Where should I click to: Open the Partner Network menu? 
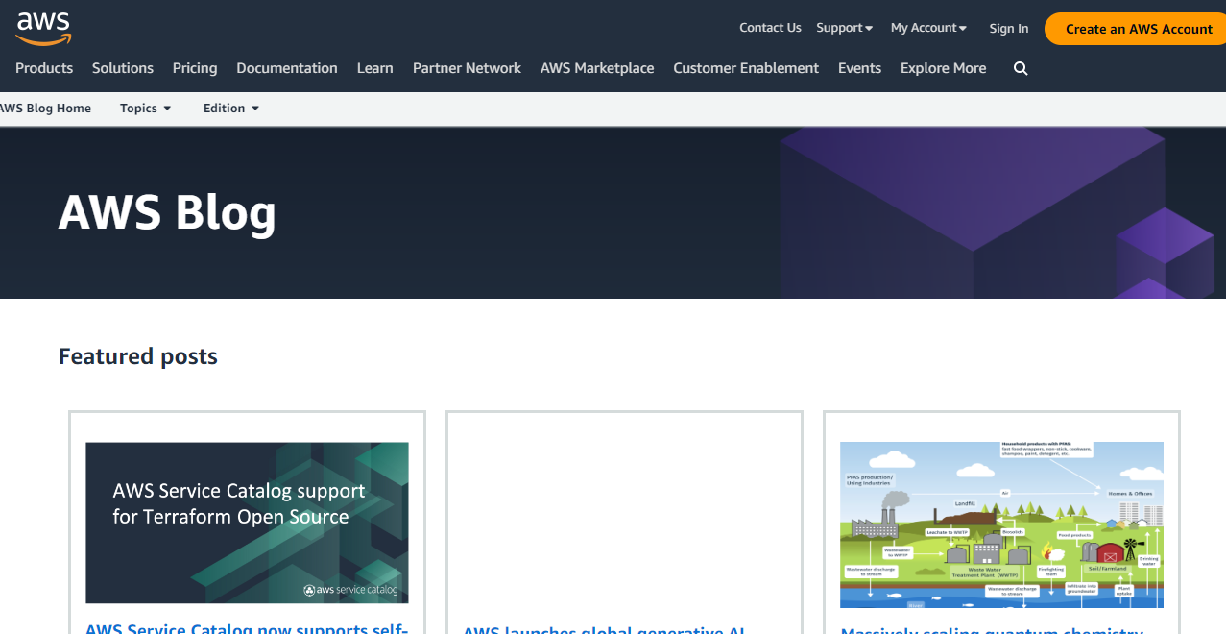[467, 68]
